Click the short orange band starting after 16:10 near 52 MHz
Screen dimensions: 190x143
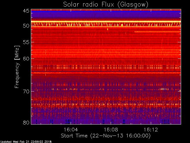pos(158,32)
